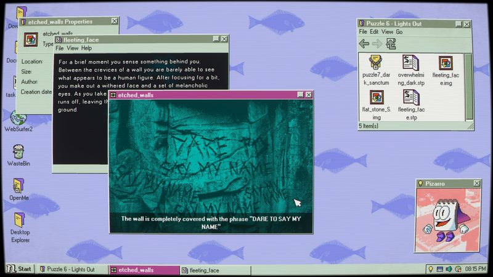Screen dimensions: 493x277
Task: Open View menu in Puzzle 6 window
Action: [387, 31]
